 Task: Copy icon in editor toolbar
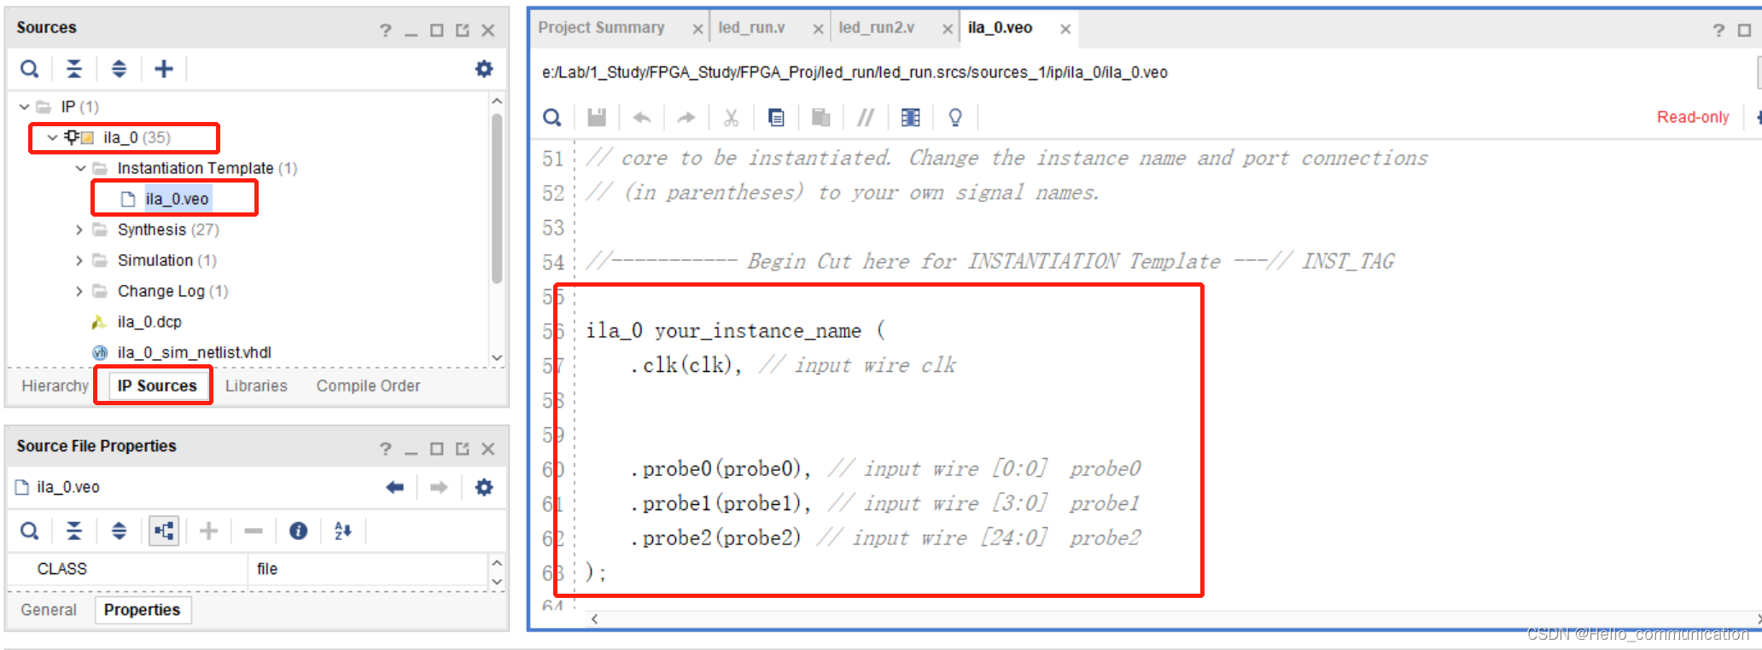pos(776,117)
